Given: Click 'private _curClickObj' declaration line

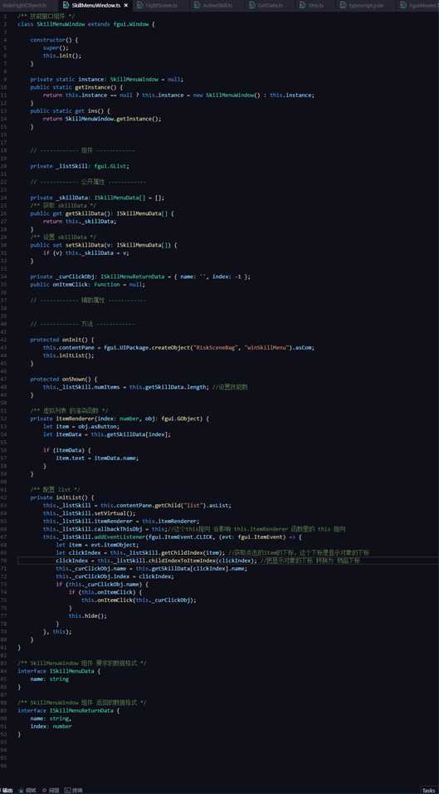Looking at the screenshot, I should 140,277.
